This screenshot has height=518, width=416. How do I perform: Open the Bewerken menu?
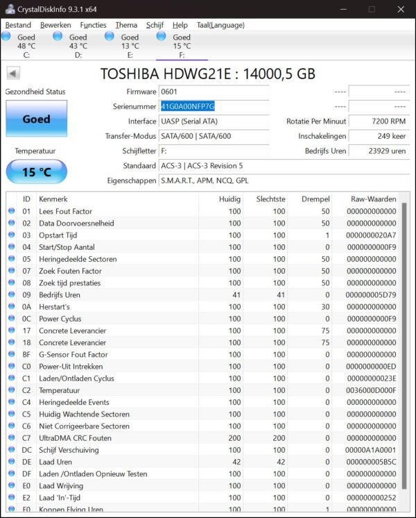tap(55, 25)
